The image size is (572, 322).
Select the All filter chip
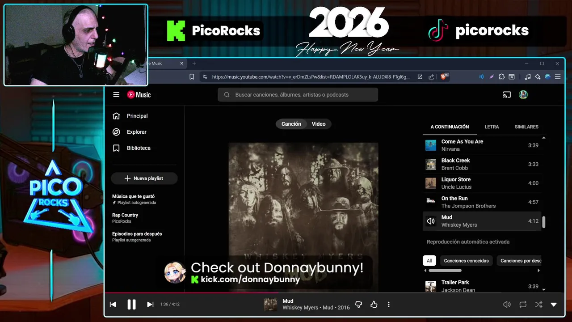pos(429,261)
